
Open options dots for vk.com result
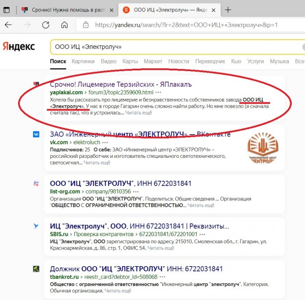(105, 142)
